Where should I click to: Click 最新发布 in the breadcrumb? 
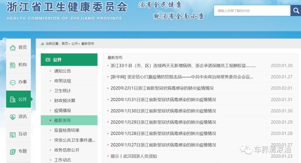[x=88, y=44]
